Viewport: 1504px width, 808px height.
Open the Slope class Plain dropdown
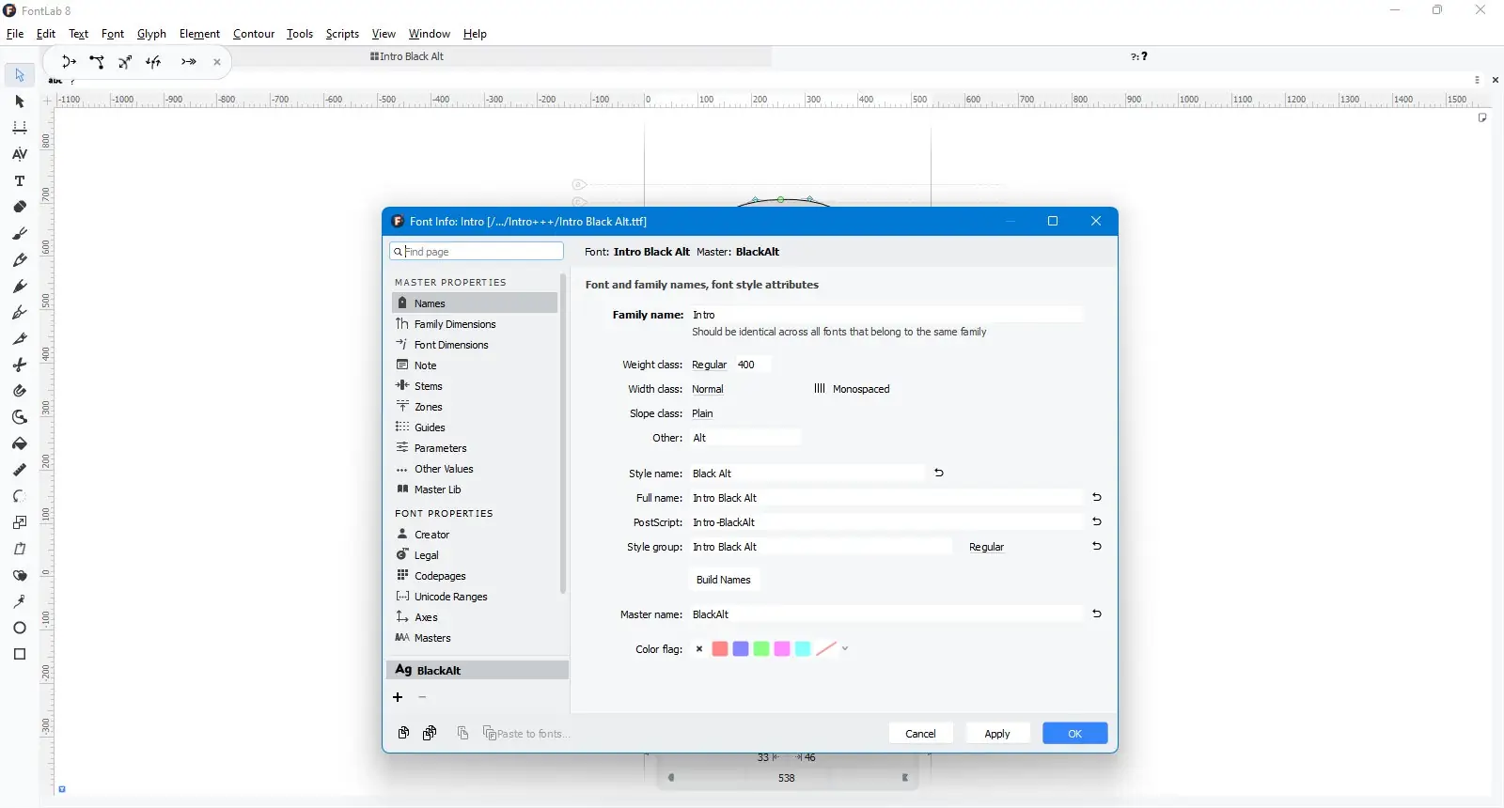(x=702, y=413)
